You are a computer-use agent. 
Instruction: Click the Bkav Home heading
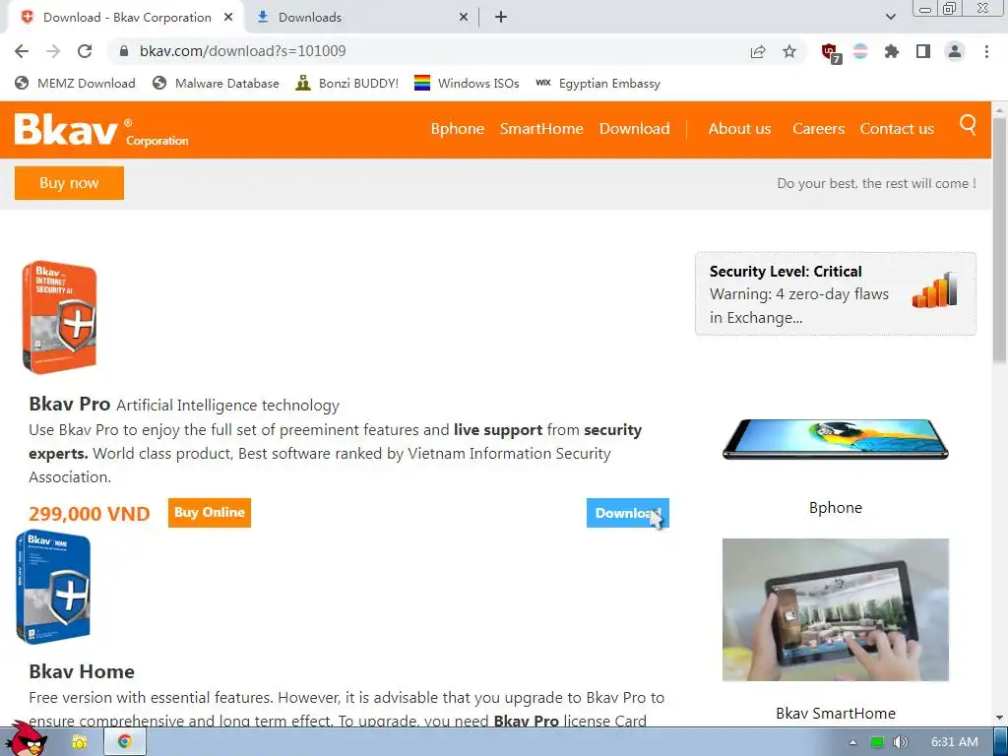(x=82, y=671)
